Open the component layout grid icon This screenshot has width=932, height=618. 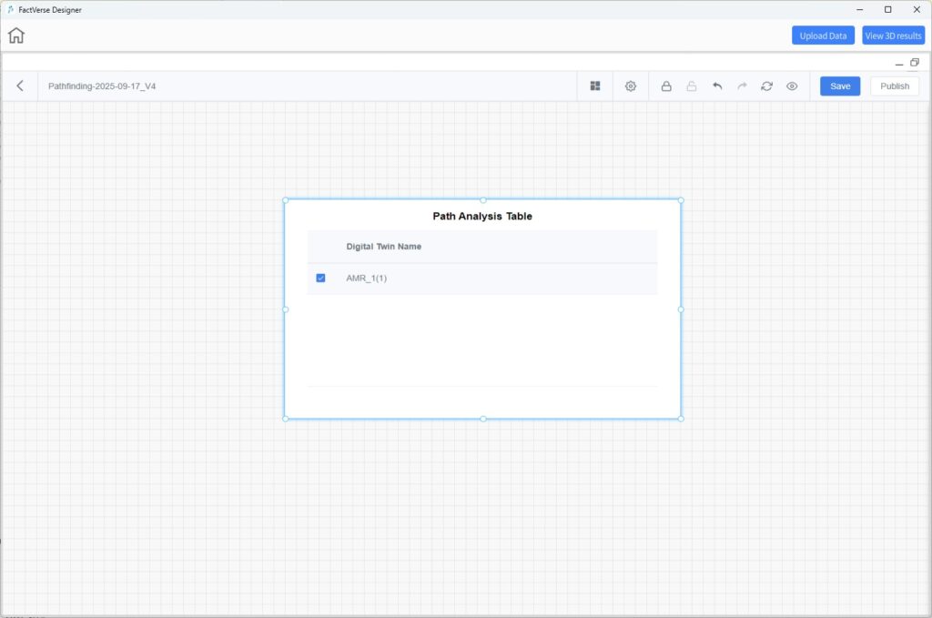tap(595, 86)
